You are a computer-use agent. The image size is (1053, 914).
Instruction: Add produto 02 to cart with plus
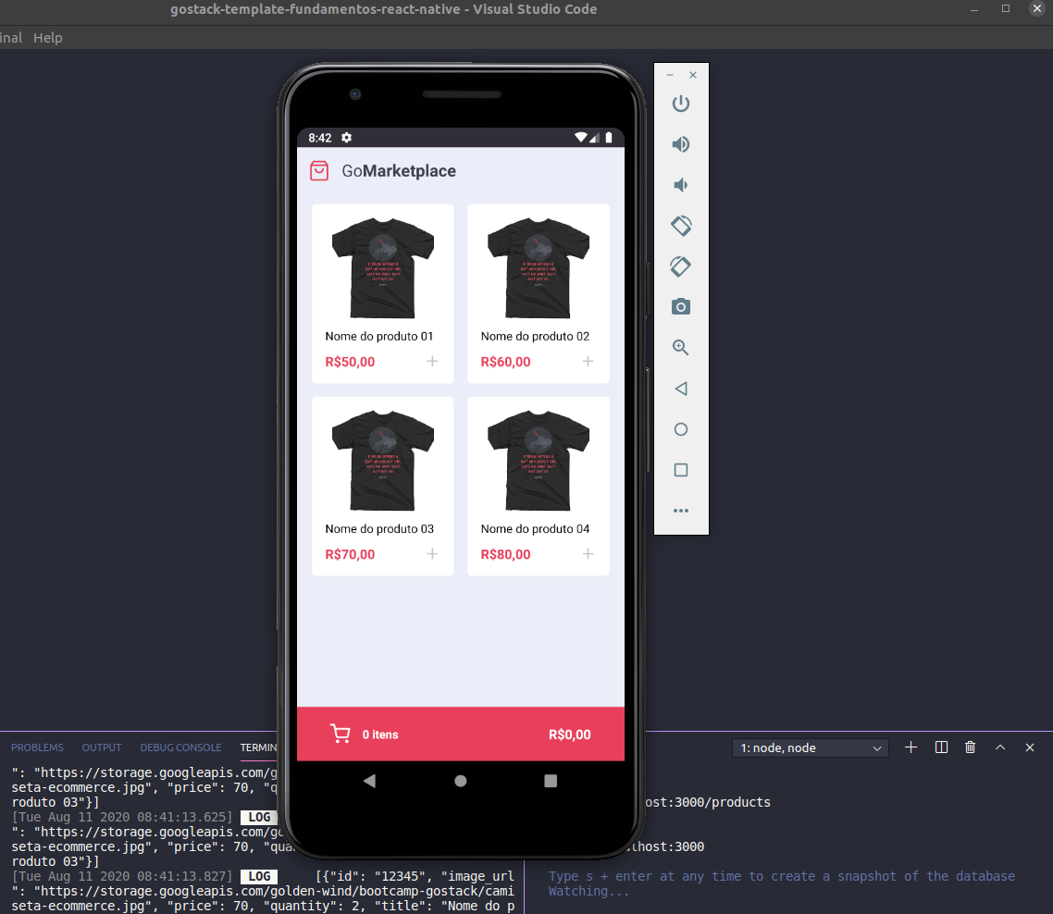[x=588, y=362]
